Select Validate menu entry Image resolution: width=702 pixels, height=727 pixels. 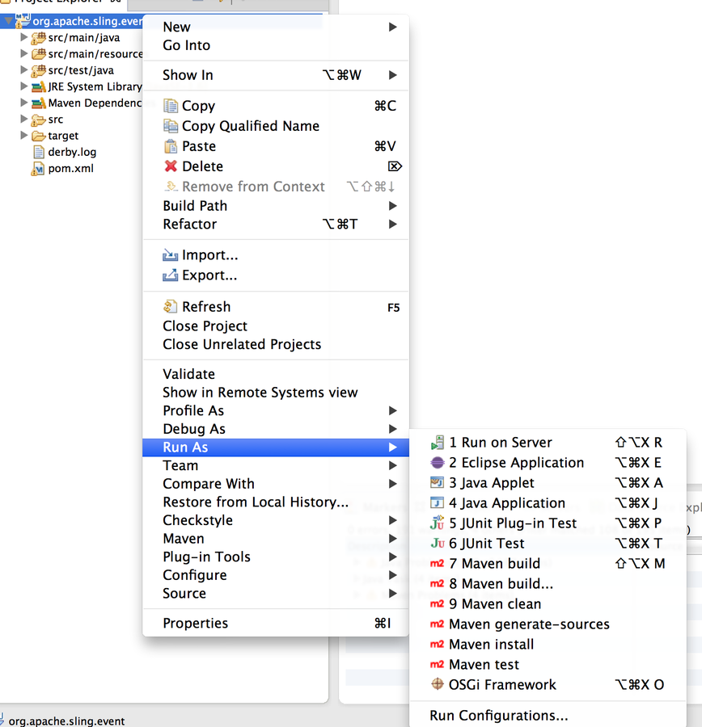click(276, 374)
